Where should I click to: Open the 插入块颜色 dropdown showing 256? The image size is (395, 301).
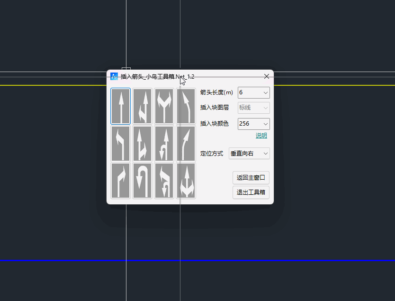pos(254,124)
